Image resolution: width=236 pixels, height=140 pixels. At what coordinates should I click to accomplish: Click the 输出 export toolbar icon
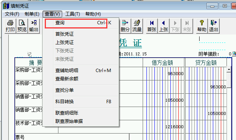pos(34,26)
